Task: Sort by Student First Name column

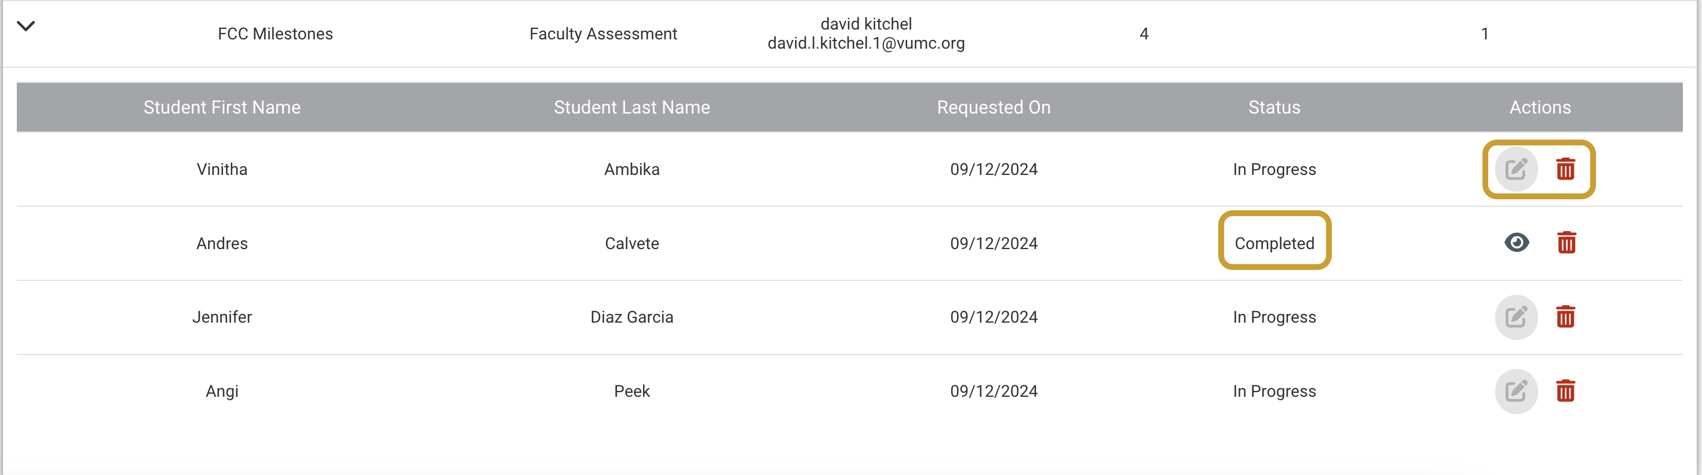Action: (x=222, y=107)
